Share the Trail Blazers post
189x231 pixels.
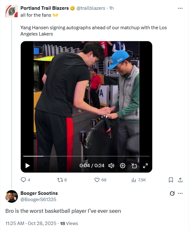click(180, 180)
